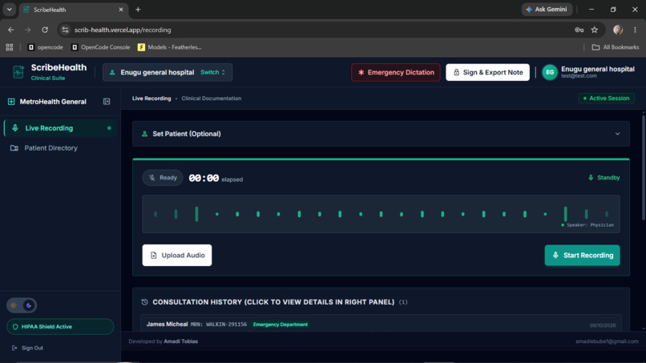This screenshot has height=363, width=646.
Task: Click Live Recording breadcrumb
Action: 151,99
